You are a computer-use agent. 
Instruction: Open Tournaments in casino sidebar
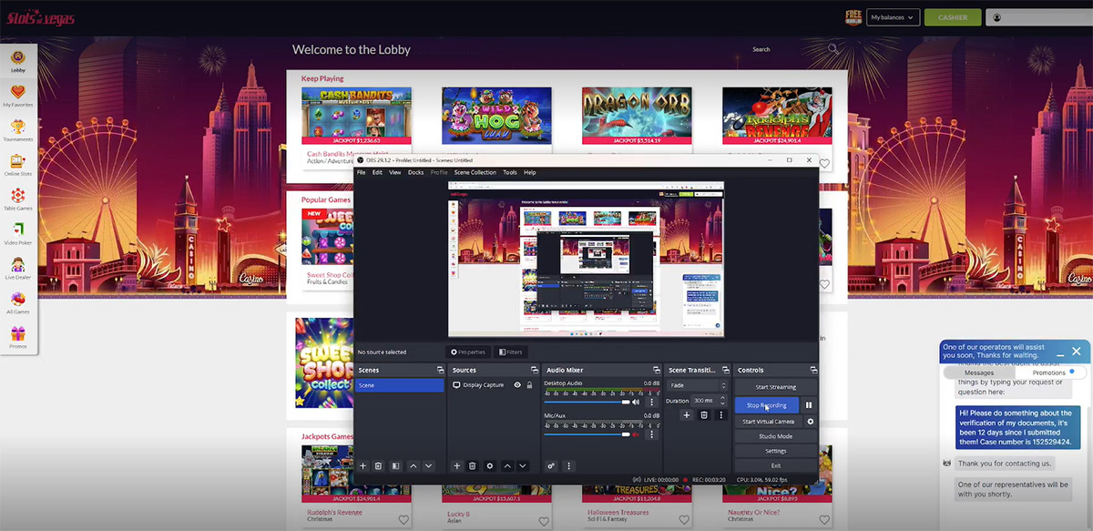[17, 130]
